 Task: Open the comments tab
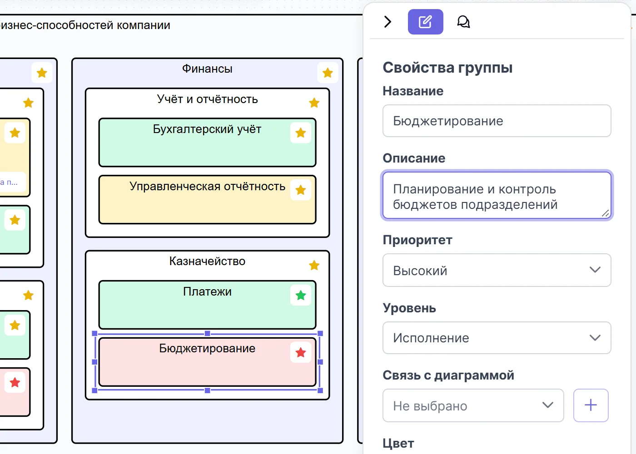pos(463,22)
